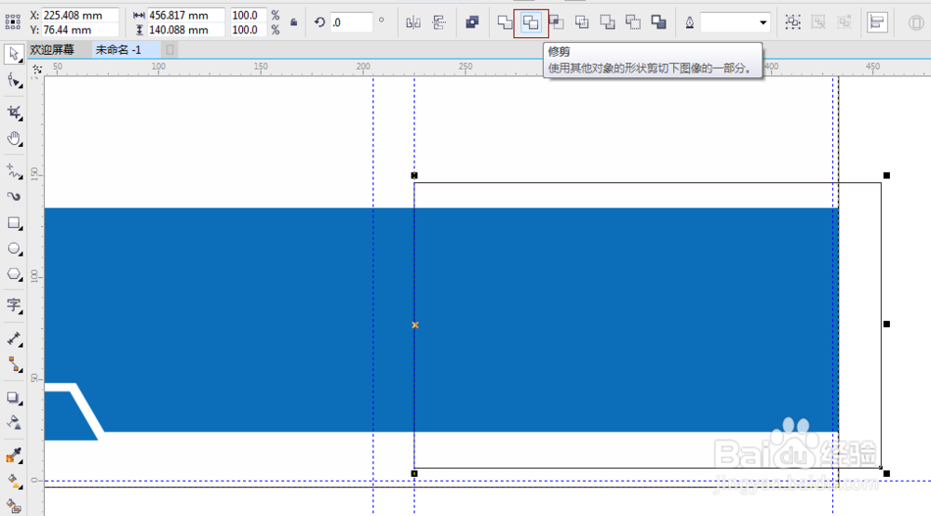
Task: Simplify the selected objects
Action: point(582,22)
